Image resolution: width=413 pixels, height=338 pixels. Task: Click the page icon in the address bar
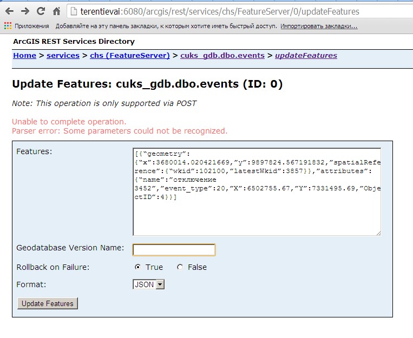pos(74,11)
